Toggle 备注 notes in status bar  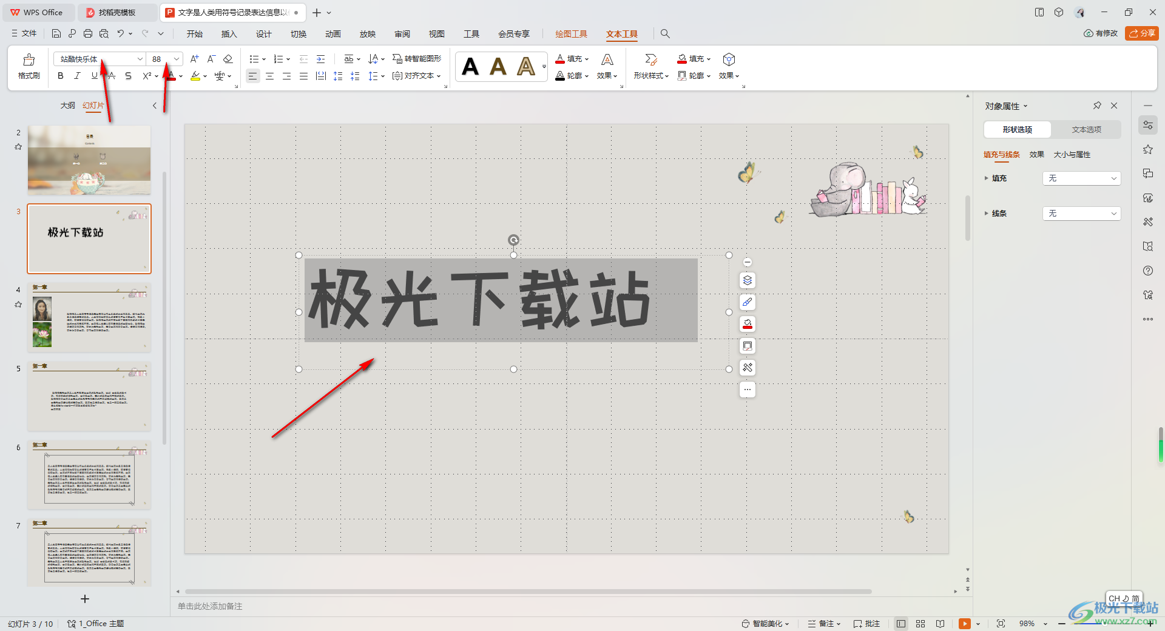point(825,624)
